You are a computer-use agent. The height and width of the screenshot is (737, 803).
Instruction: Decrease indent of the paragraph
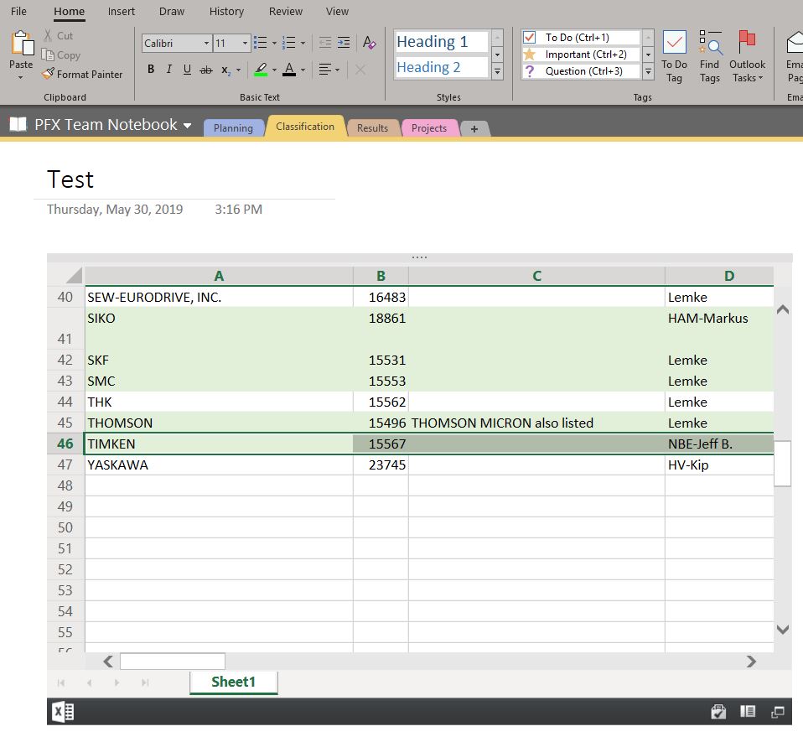pyautogui.click(x=325, y=43)
